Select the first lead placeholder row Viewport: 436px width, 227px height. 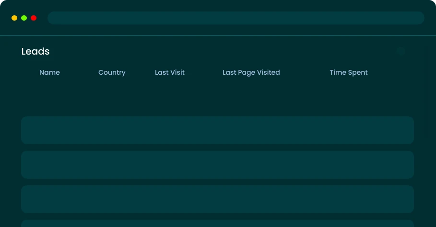pyautogui.click(x=217, y=130)
